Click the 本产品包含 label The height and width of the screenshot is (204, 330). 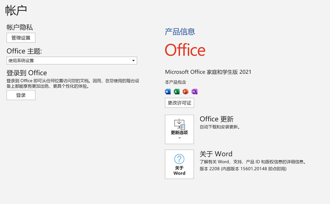pos(176,82)
